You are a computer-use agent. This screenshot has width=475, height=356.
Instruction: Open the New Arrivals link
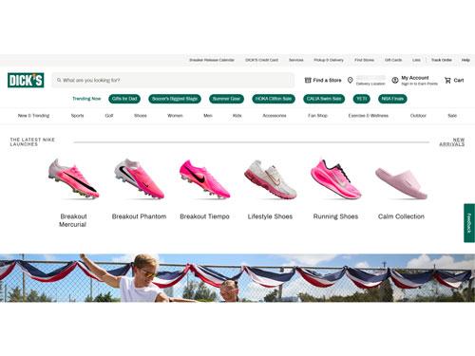(452, 141)
